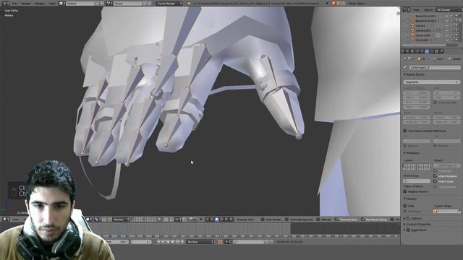Viewport: 463px width, 260px height.
Task: Click the End frame 250 field
Action: 117,242
